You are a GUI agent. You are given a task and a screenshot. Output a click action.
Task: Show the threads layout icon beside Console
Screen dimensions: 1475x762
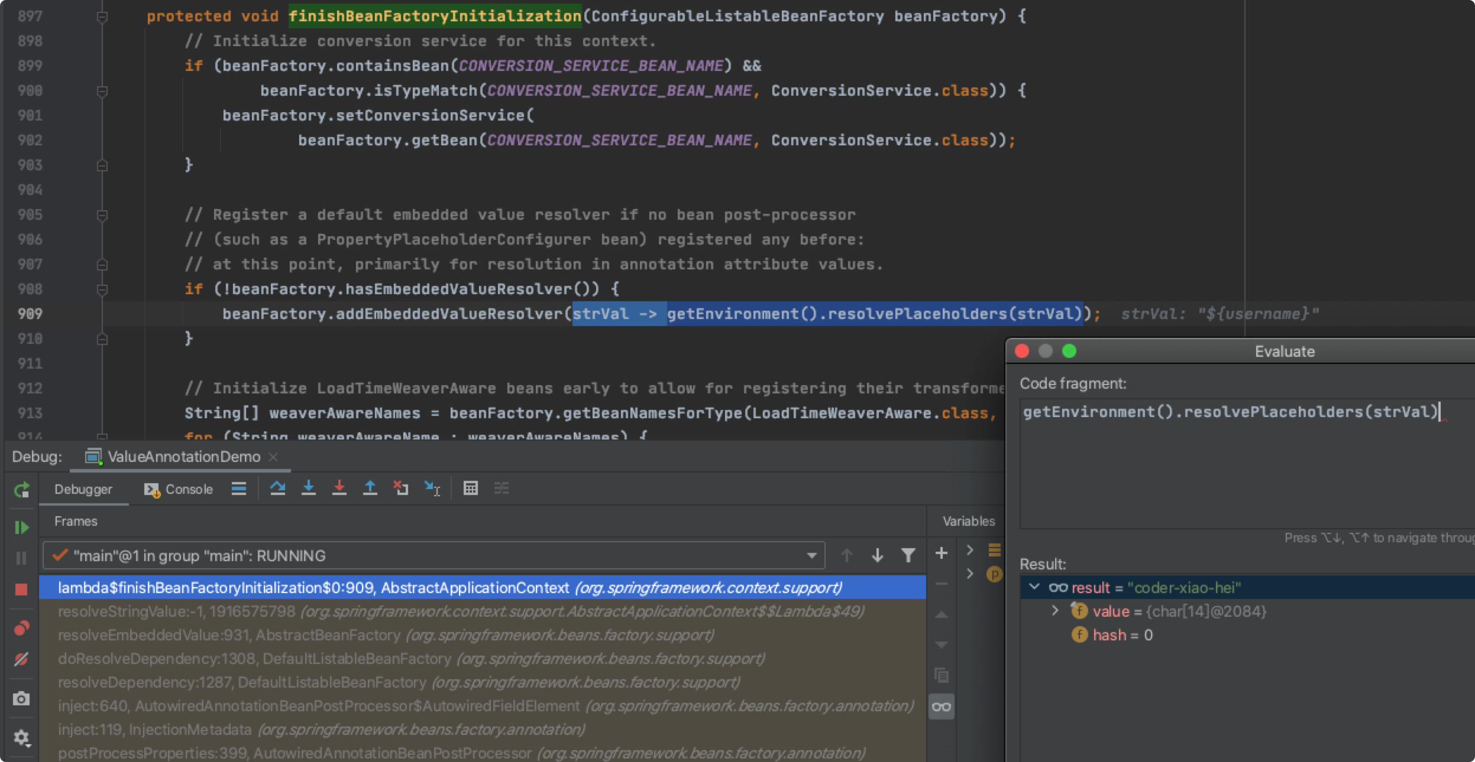(239, 489)
